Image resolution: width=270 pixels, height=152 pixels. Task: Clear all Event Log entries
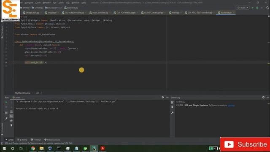[173, 107]
